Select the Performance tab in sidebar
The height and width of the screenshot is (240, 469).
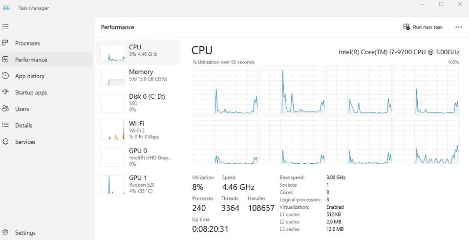(46, 59)
